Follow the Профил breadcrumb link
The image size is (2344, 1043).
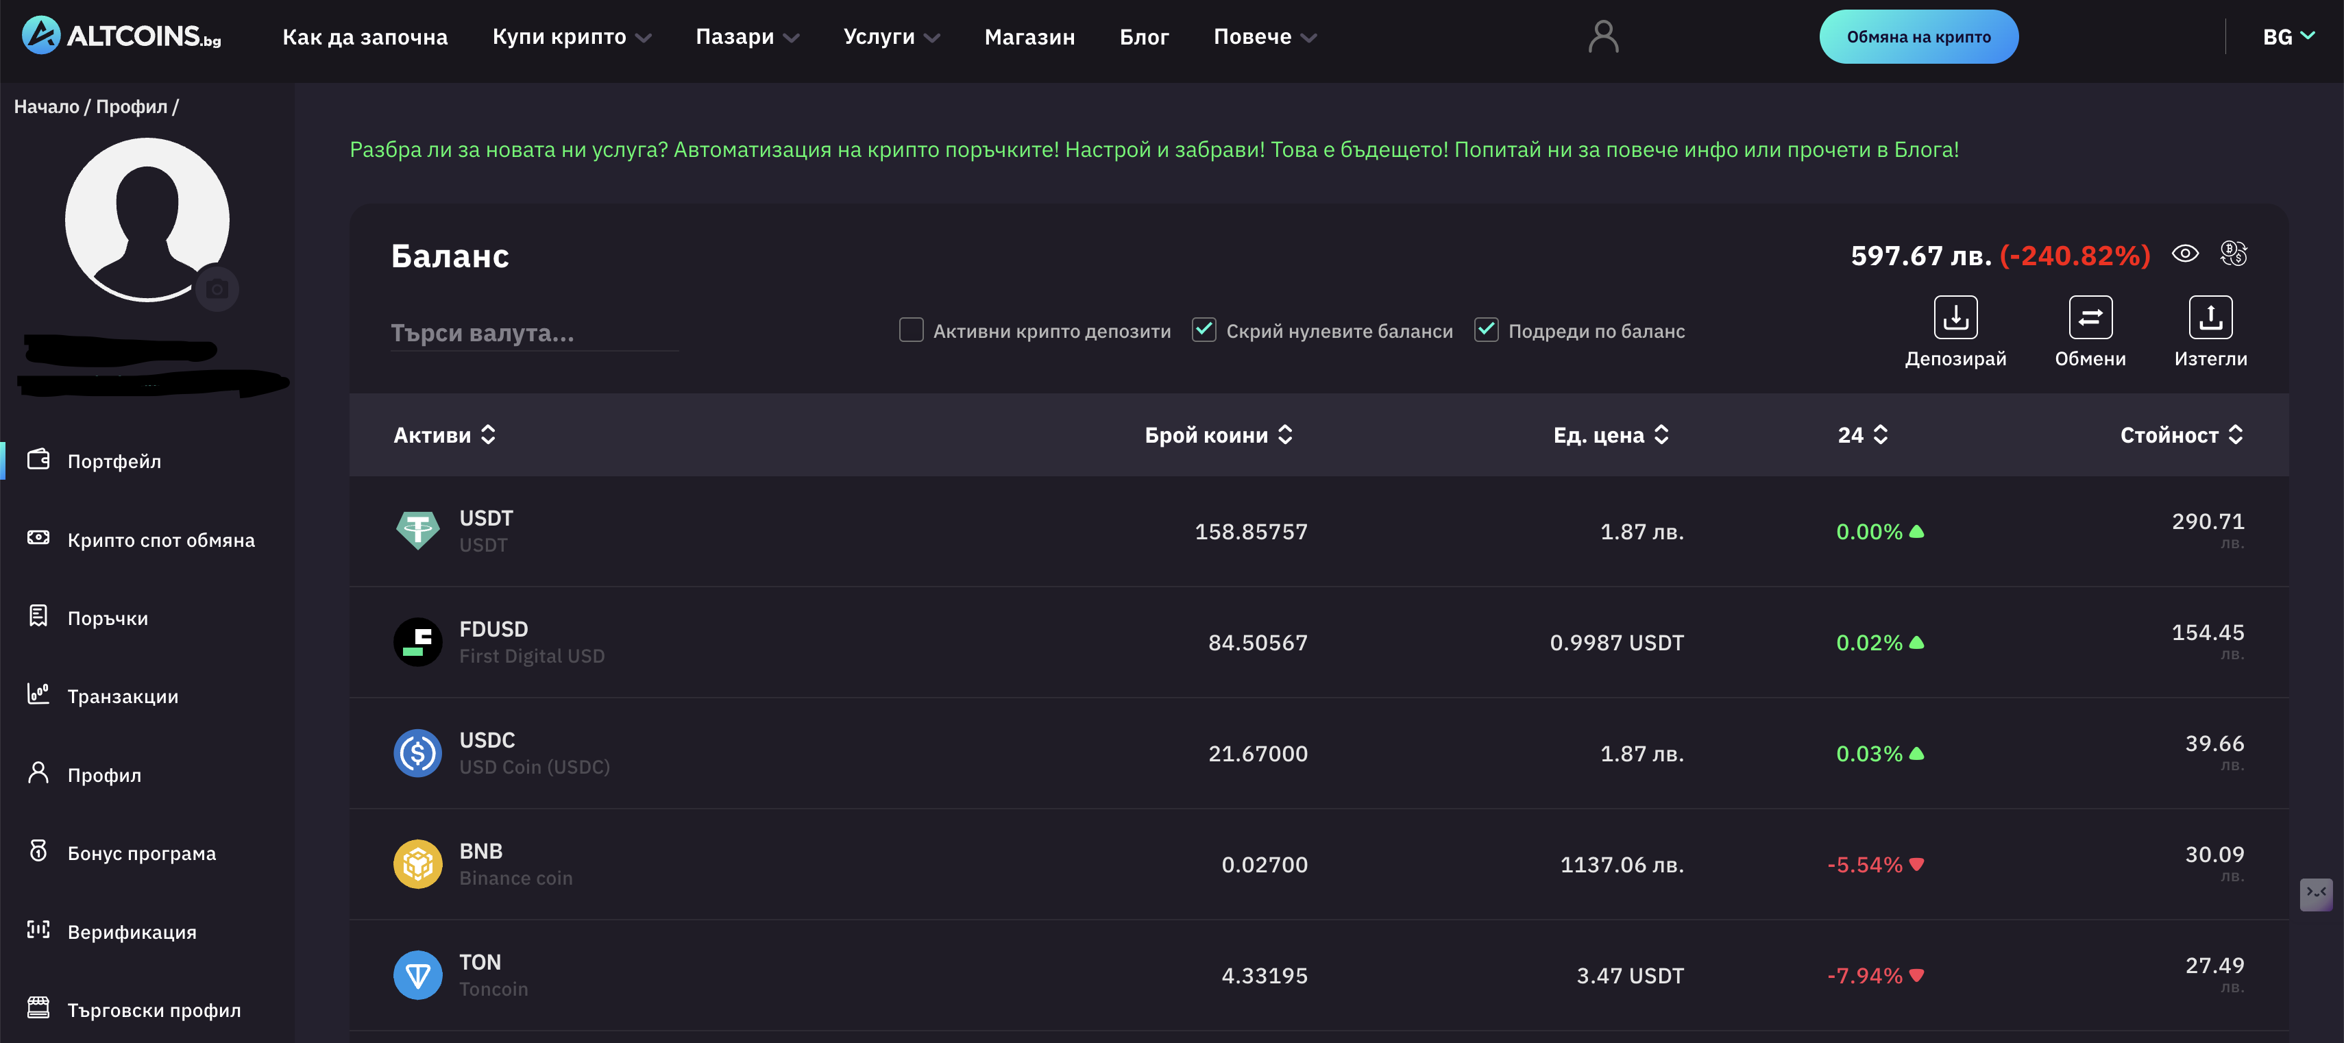coord(132,106)
